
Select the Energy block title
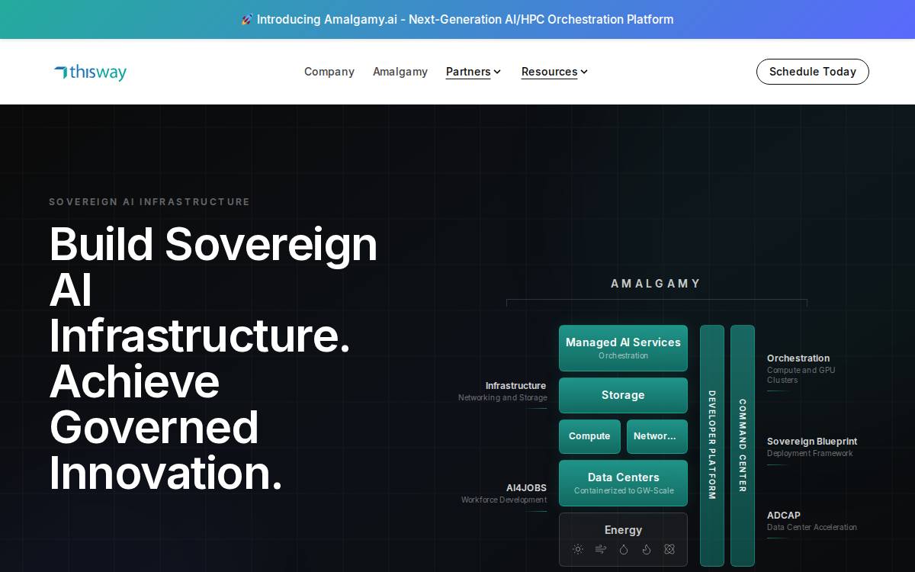pos(623,530)
